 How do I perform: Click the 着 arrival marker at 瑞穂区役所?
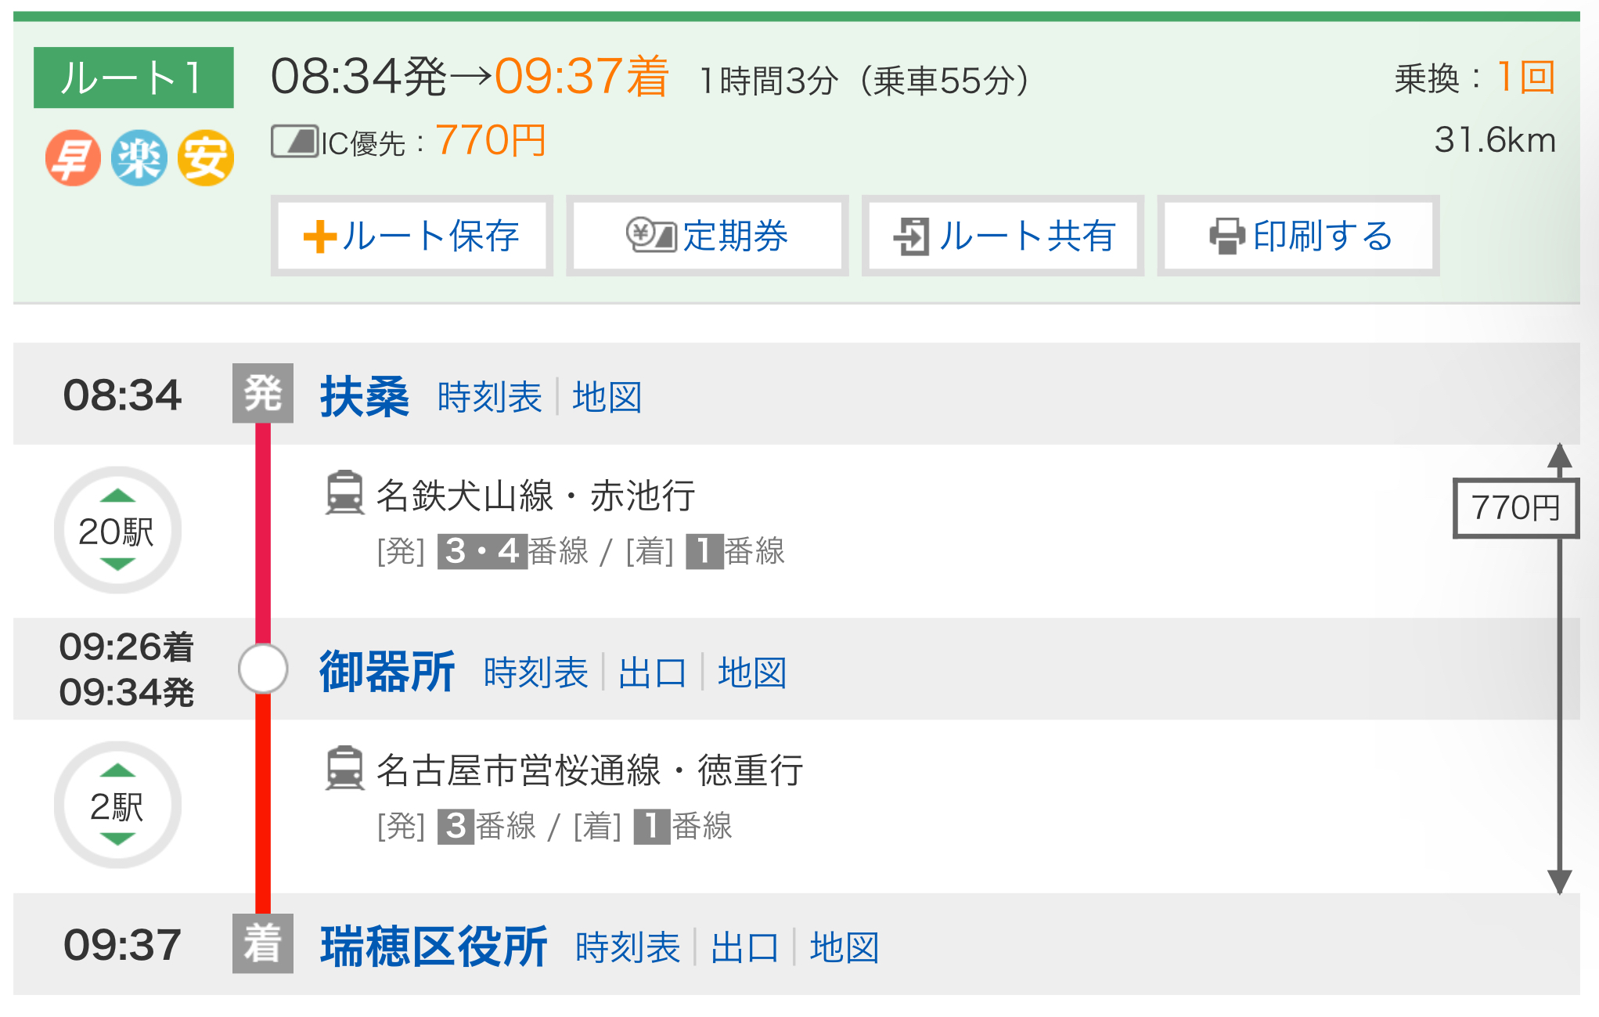(262, 943)
